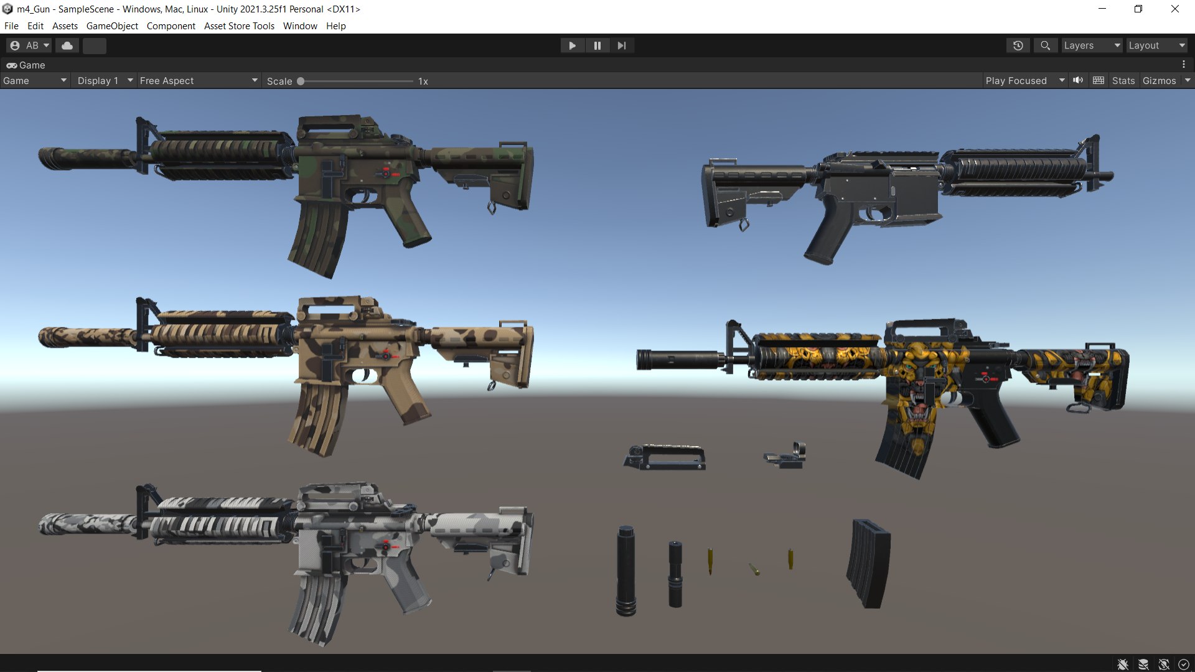Open the Game view mode dropdown

click(34, 81)
